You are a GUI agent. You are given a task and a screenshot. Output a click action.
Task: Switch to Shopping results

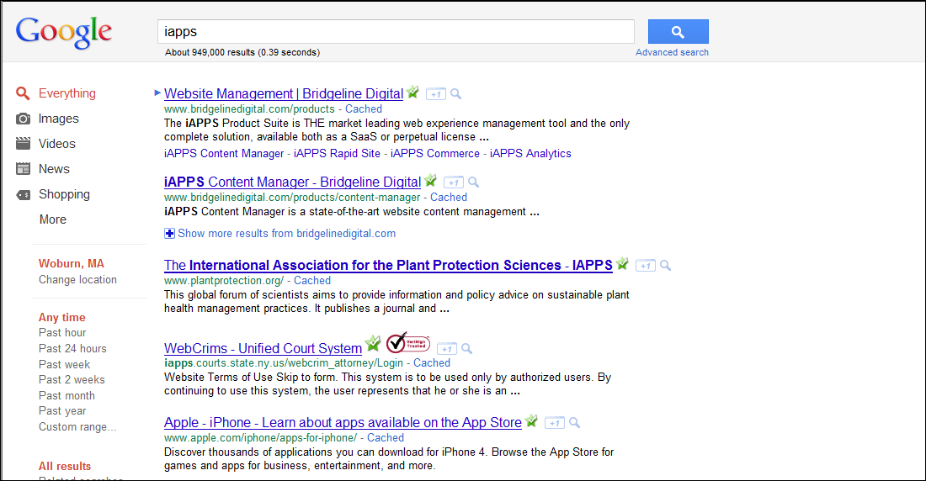coord(64,194)
